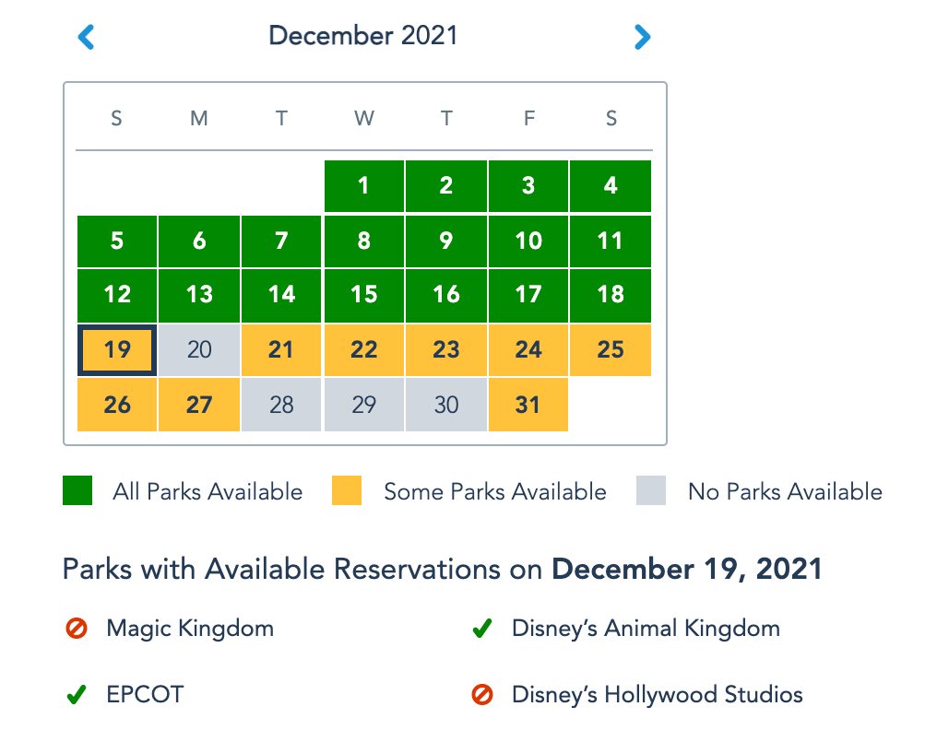This screenshot has width=937, height=730.
Task: Click the Magic Kingdom unavailable icon
Action: (x=76, y=630)
